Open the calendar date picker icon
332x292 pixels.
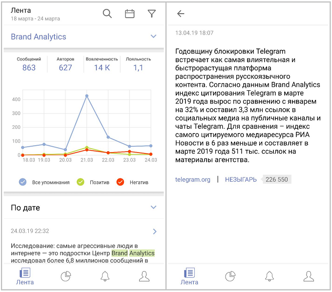(129, 14)
